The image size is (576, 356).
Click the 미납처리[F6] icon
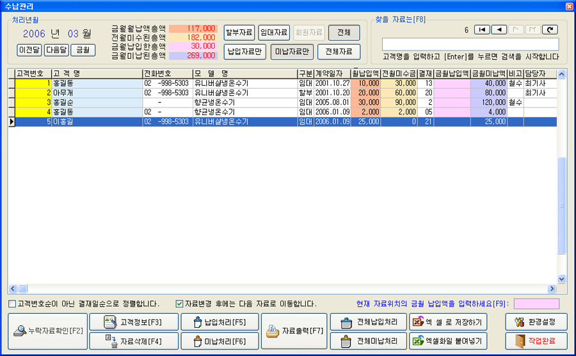(198, 341)
